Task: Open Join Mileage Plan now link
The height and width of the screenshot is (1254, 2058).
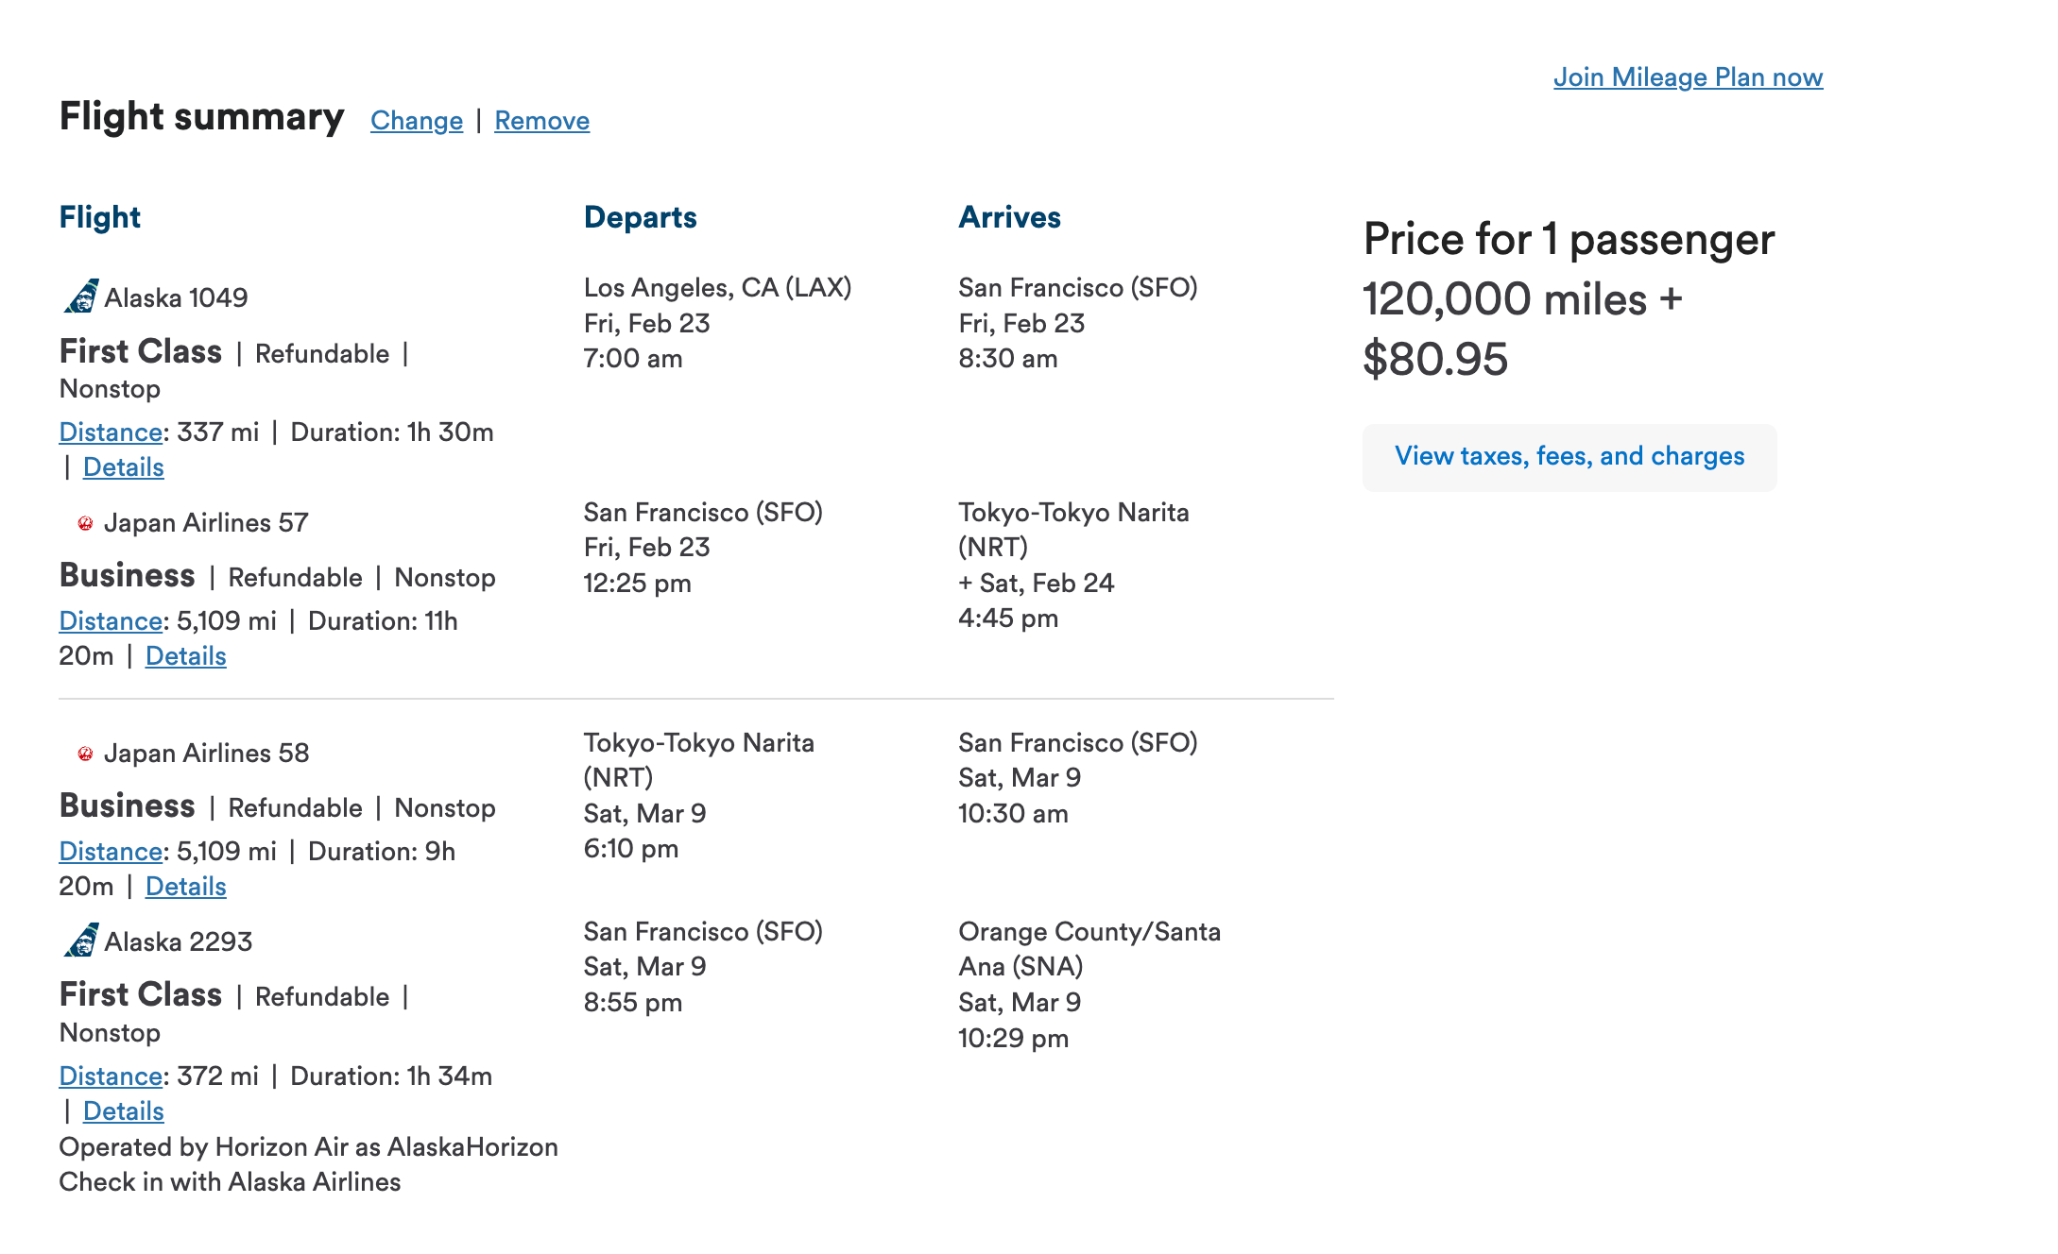Action: point(1688,77)
